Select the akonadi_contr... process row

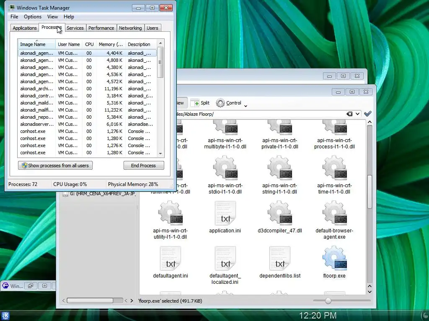(87, 96)
